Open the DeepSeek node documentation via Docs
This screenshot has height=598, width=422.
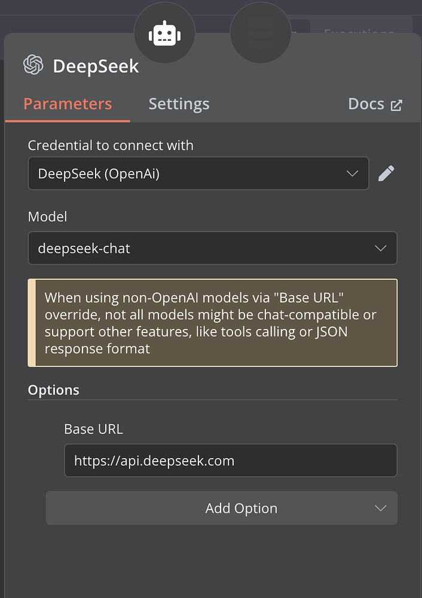pyautogui.click(x=366, y=103)
